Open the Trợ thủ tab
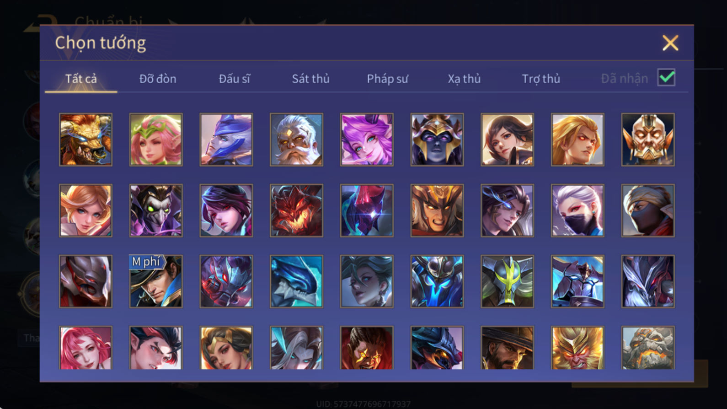 point(541,79)
